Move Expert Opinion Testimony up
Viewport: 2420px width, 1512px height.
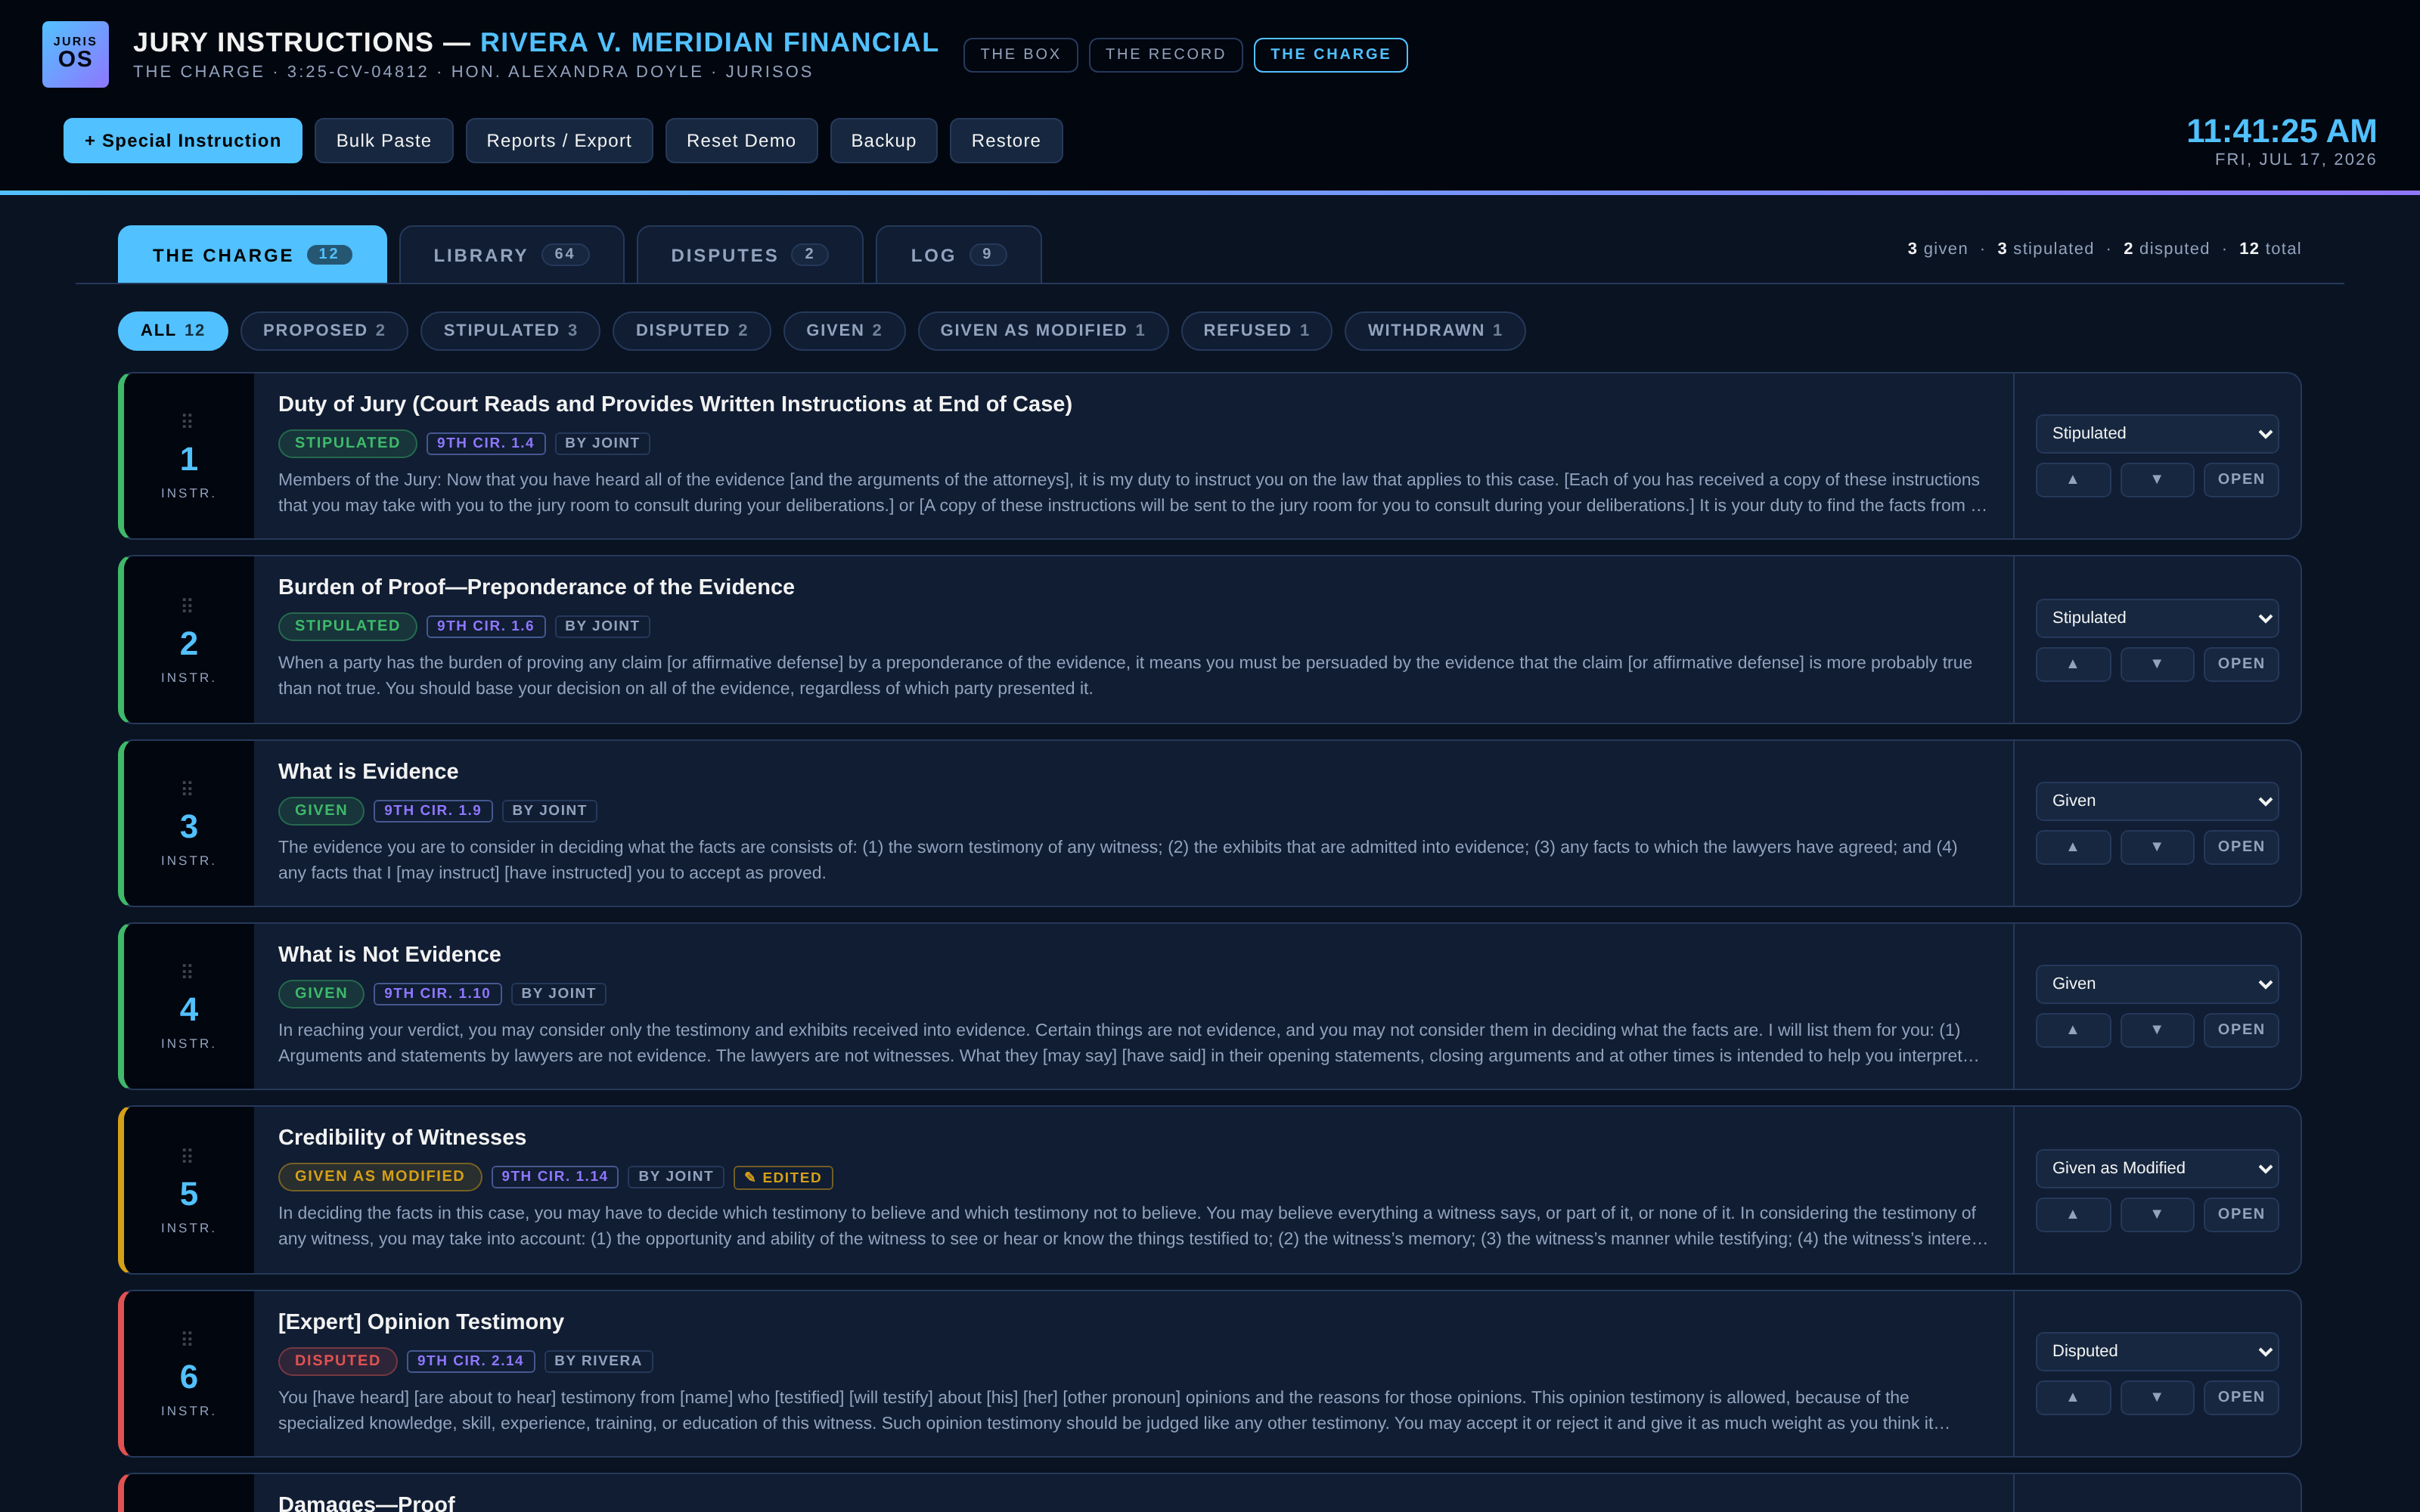pyautogui.click(x=2073, y=1397)
